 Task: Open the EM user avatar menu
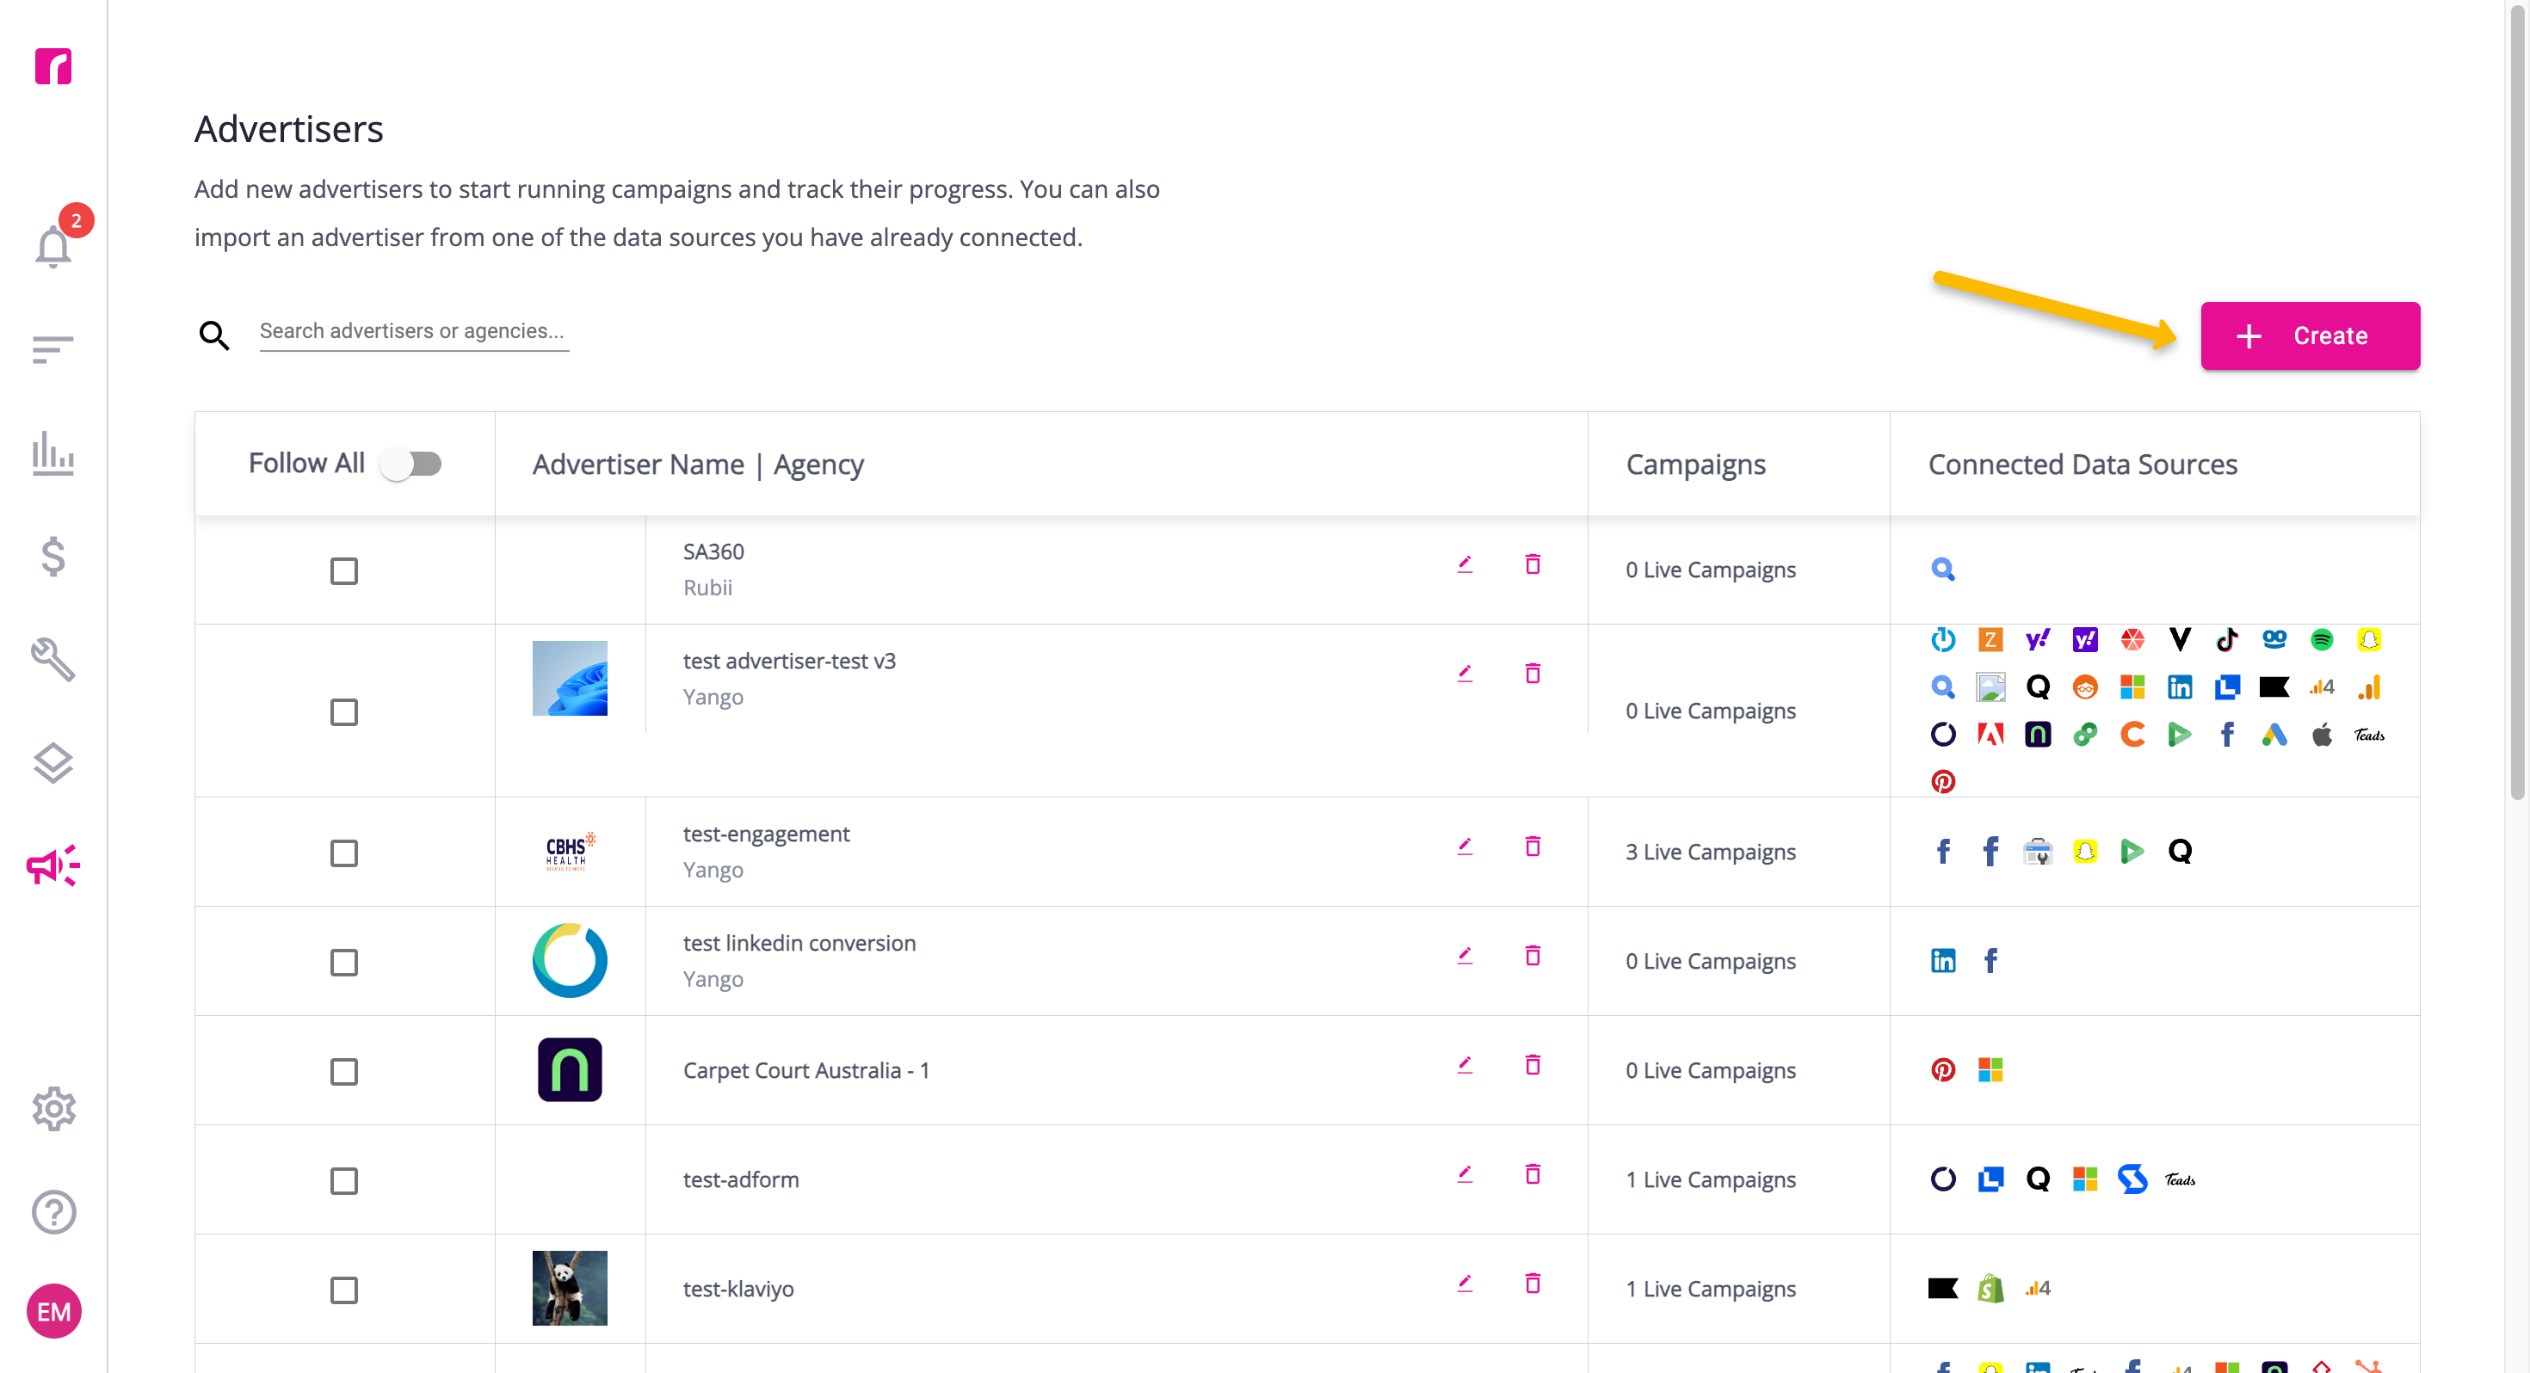(x=53, y=1311)
